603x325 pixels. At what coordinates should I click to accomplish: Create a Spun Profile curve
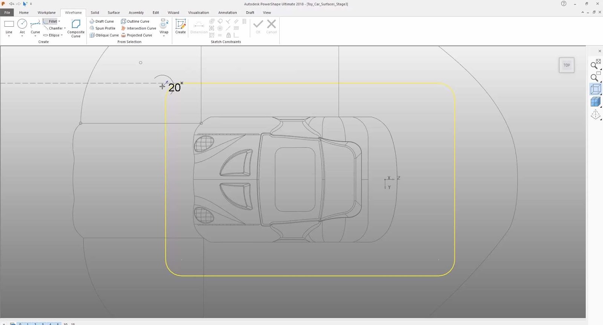pyautogui.click(x=103, y=28)
